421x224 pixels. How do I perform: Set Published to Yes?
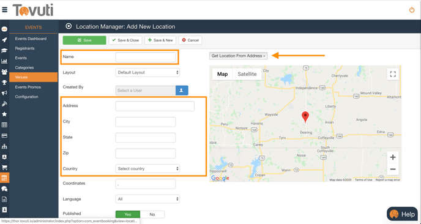click(128, 214)
